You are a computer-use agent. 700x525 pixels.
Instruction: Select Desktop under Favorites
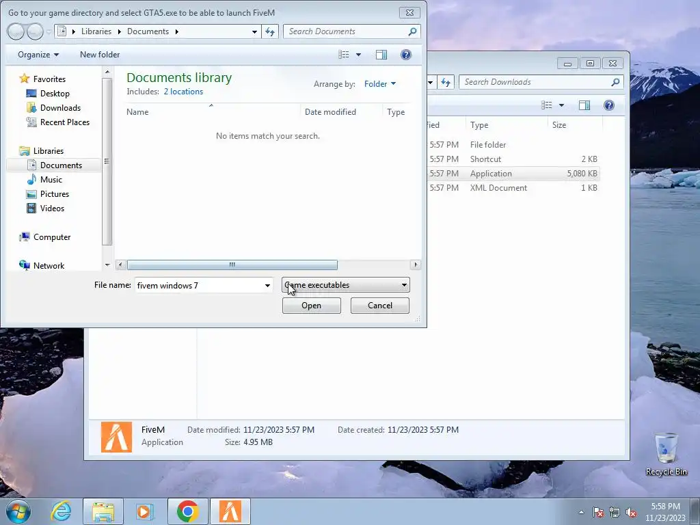pyautogui.click(x=55, y=93)
